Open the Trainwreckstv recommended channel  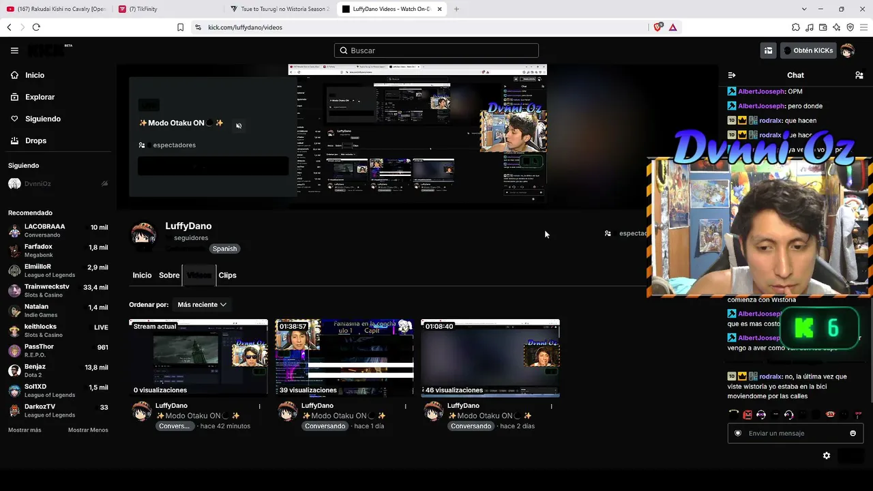point(58,291)
